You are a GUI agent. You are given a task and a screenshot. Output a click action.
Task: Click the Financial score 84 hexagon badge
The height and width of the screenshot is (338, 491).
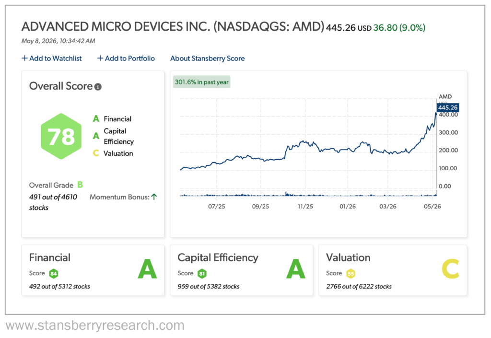point(54,274)
